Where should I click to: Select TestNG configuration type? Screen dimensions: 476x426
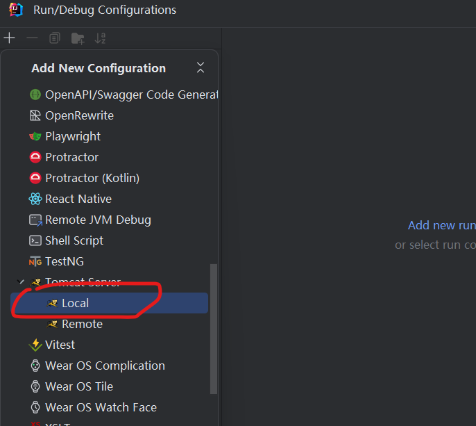56,261
